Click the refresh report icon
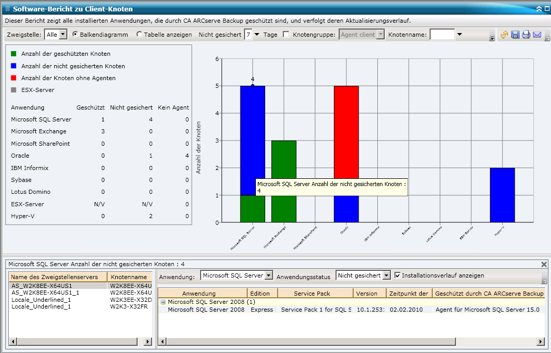 coord(504,35)
